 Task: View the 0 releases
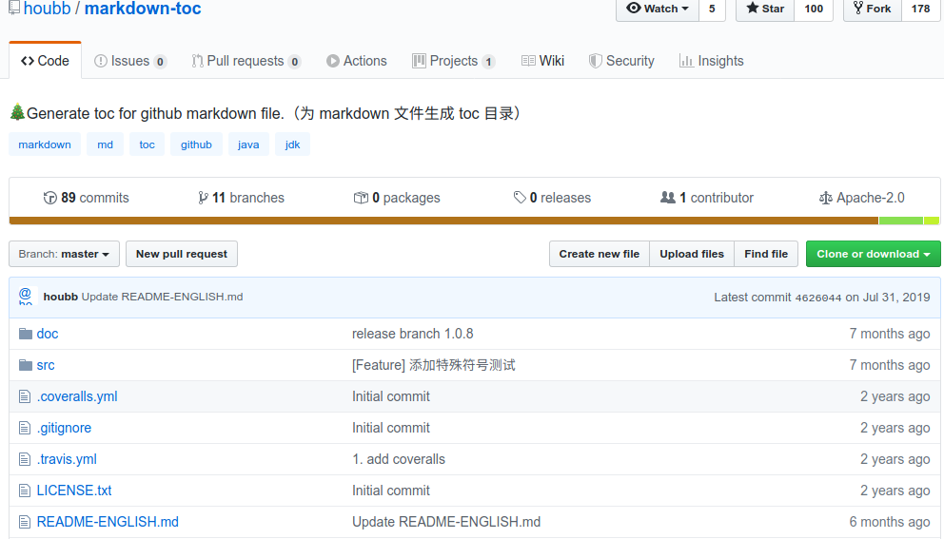click(552, 198)
